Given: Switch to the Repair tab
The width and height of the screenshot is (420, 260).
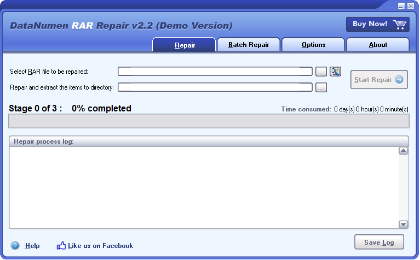Looking at the screenshot, I should 185,45.
